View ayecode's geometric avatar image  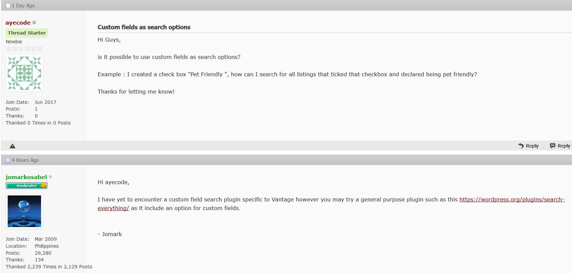click(x=24, y=73)
